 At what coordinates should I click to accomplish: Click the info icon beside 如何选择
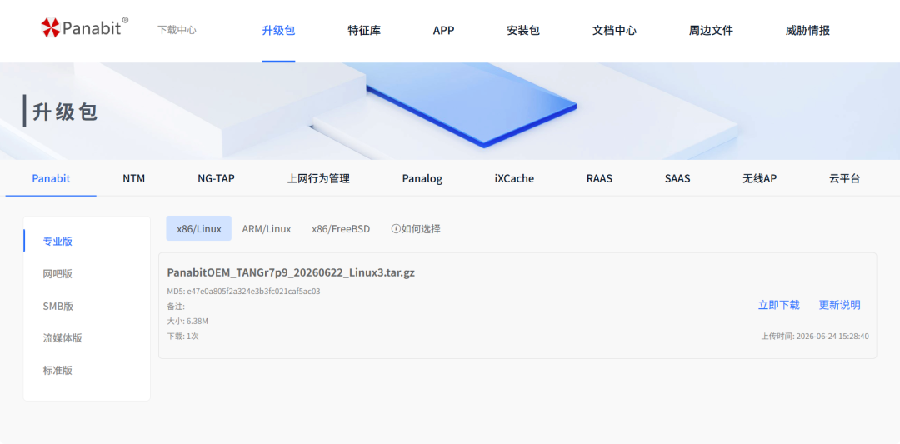396,229
